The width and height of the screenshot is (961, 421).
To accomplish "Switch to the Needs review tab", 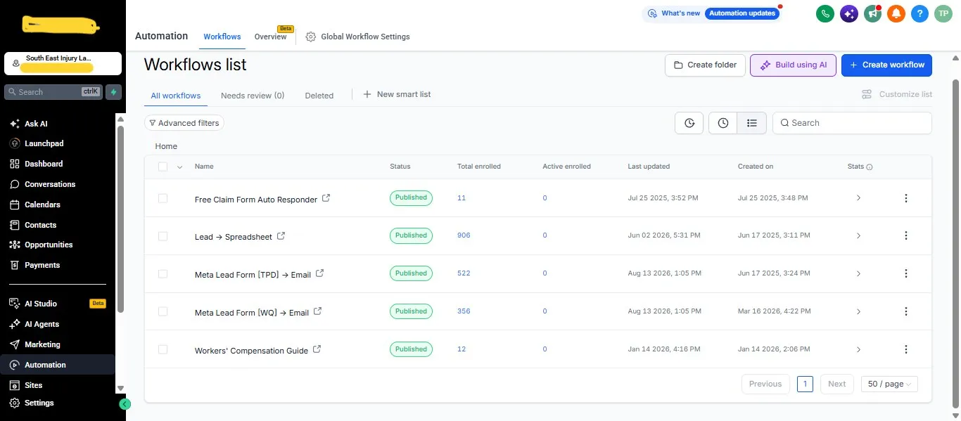I will click(x=253, y=96).
